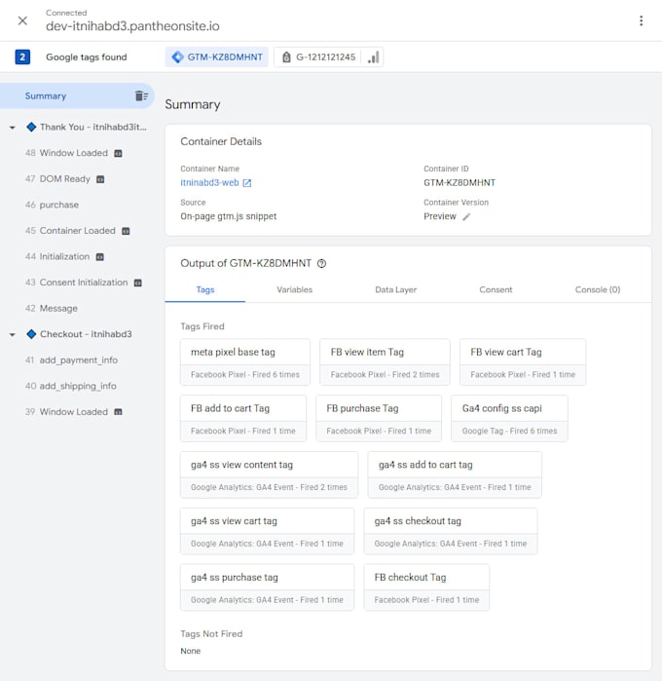Viewport: 662px width, 681px height.
Task: Click the blue 2 tags found badge
Action: [22, 57]
